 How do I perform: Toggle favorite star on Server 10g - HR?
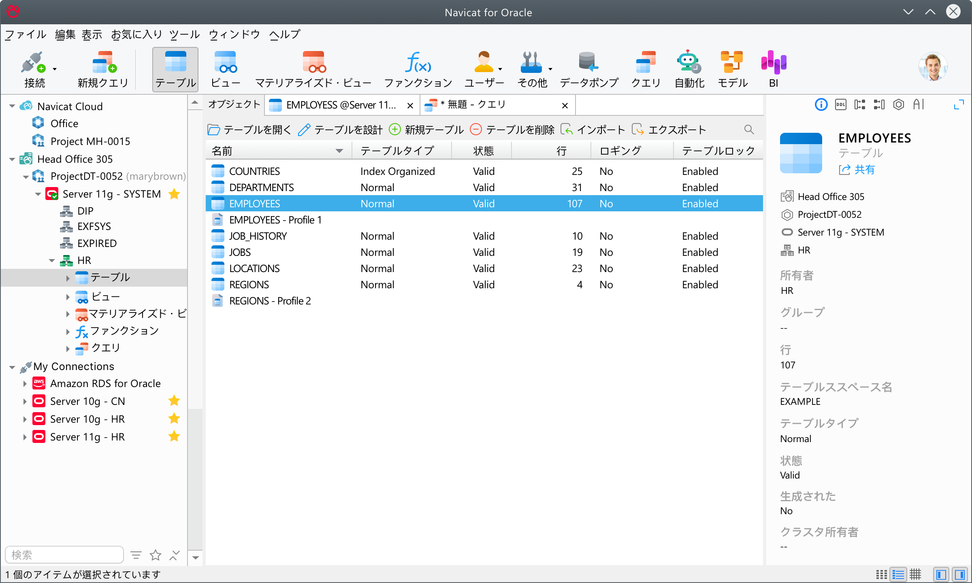pos(174,419)
